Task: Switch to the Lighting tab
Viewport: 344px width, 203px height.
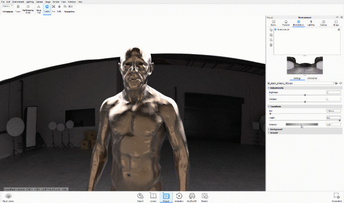Action: (x=311, y=23)
